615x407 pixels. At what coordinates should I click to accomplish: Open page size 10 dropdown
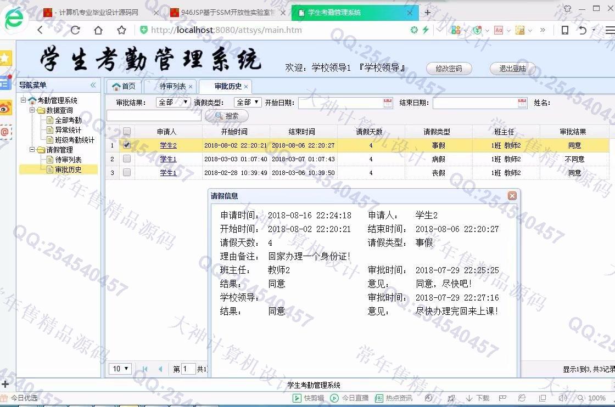tap(120, 369)
